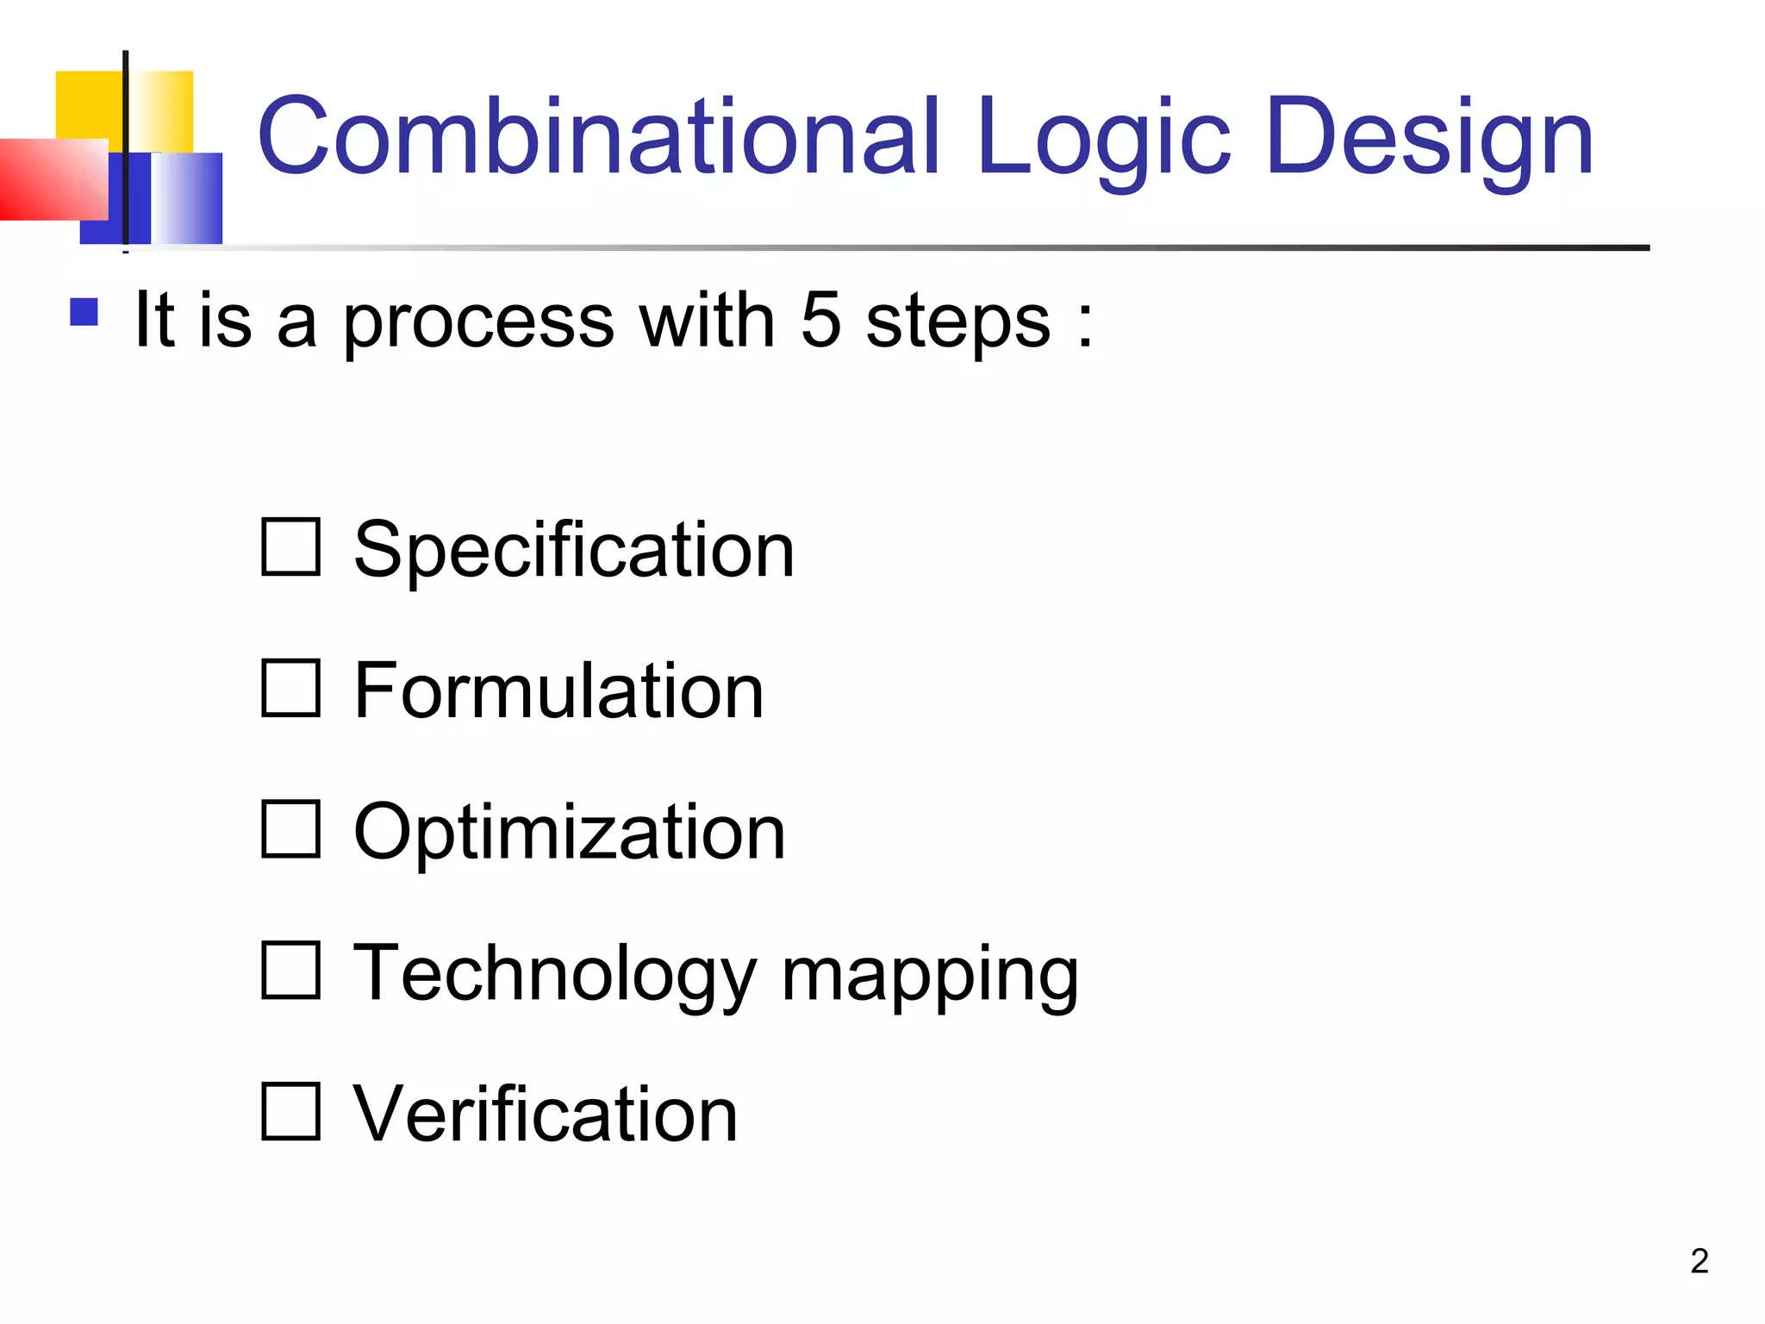
Task: Click the Combinational Logic Design title
Action: (x=925, y=138)
